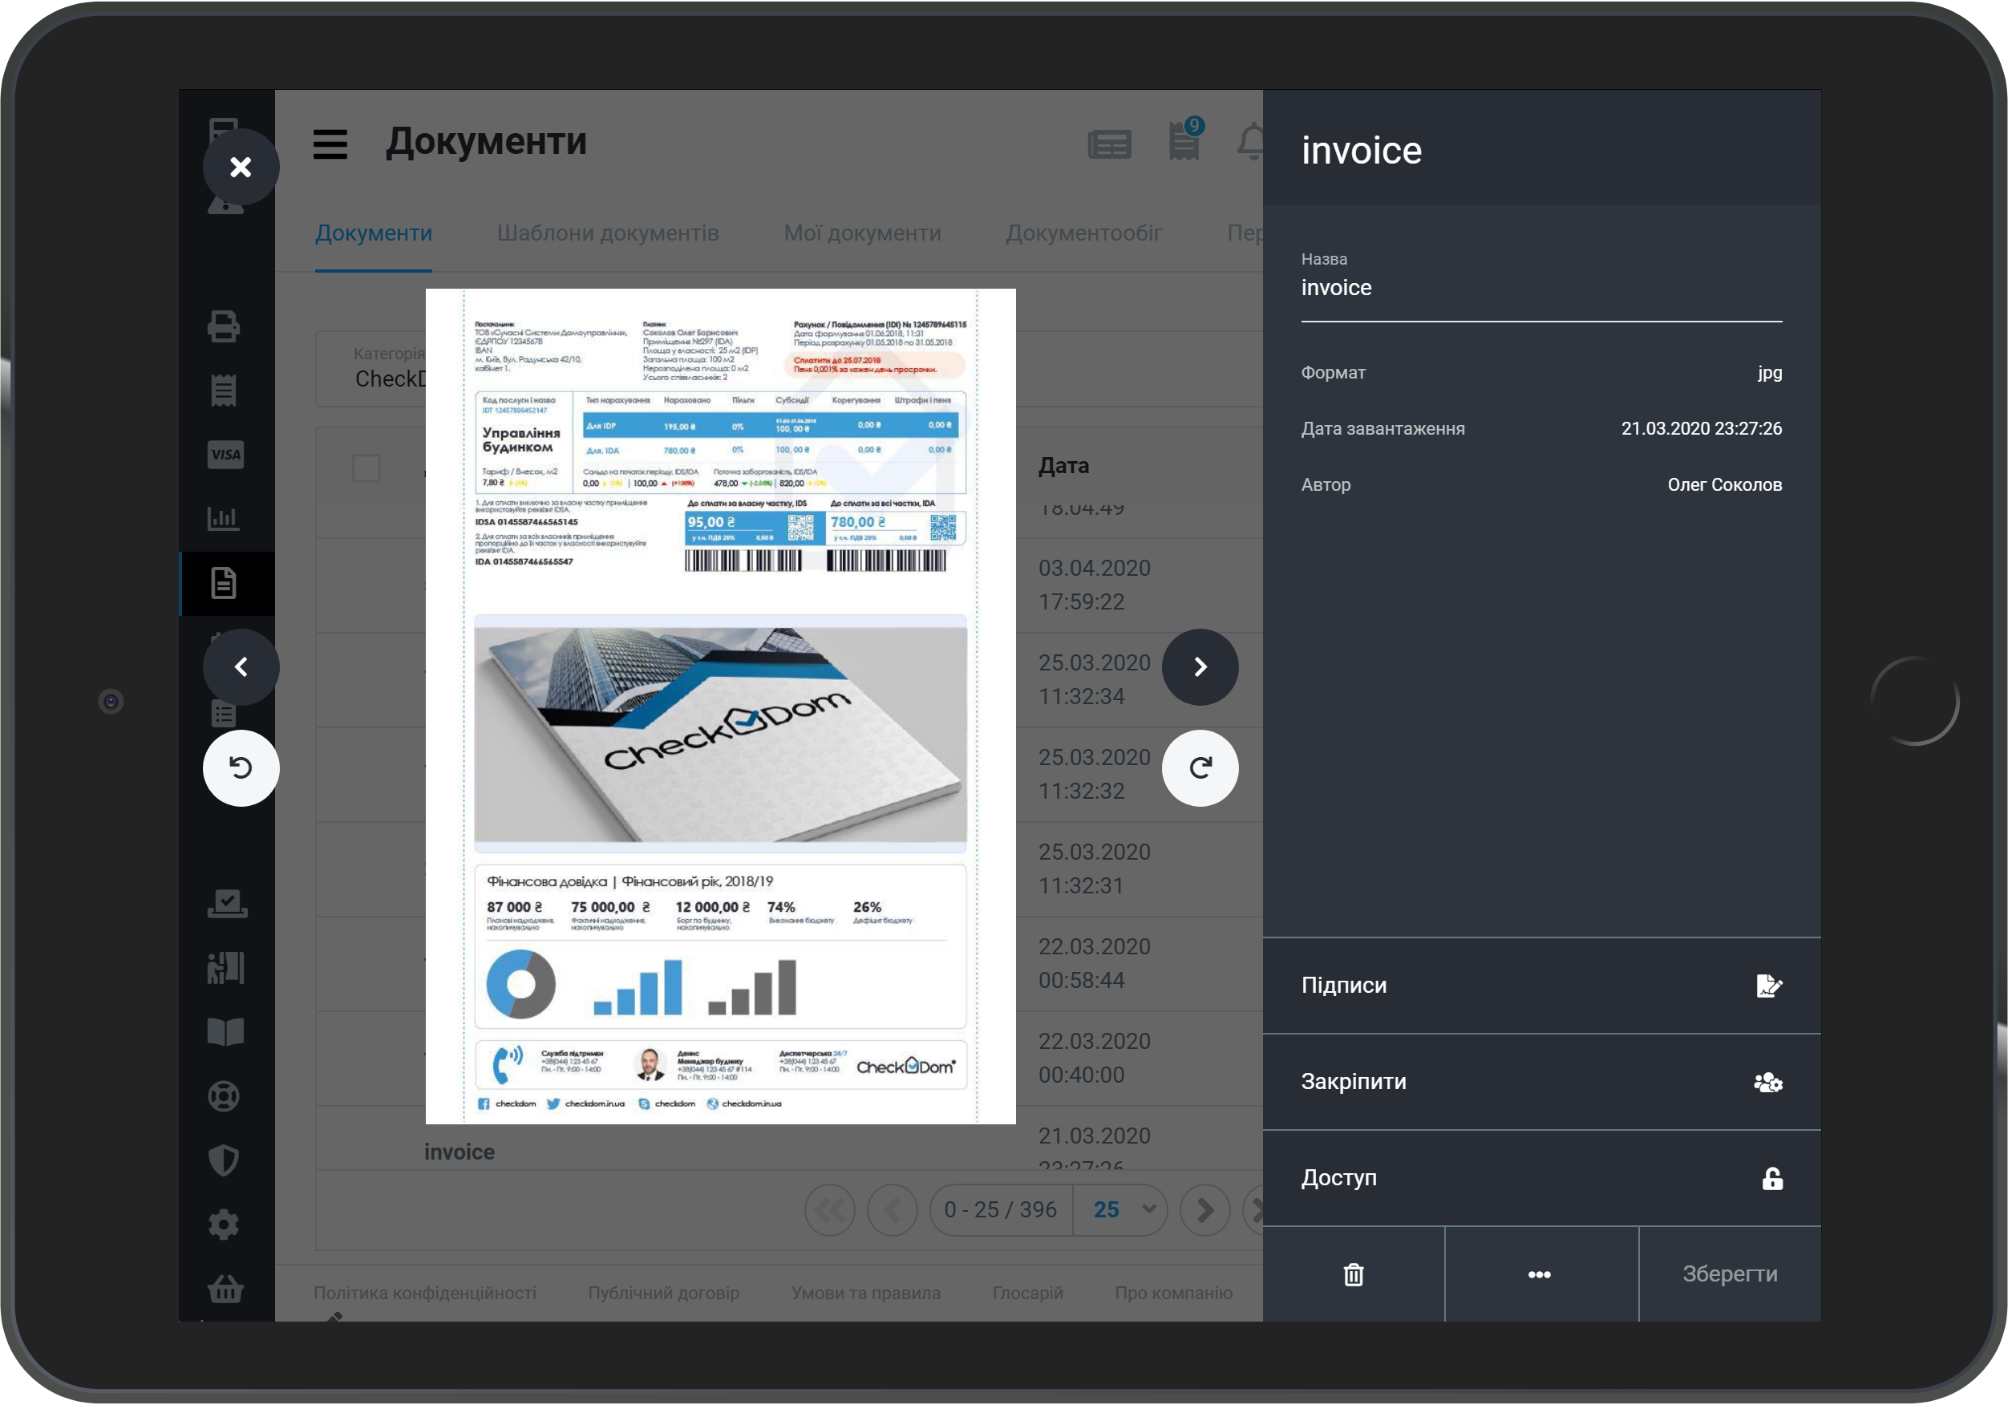Open the printer section in sidebar
2008x1405 pixels.
(x=224, y=326)
